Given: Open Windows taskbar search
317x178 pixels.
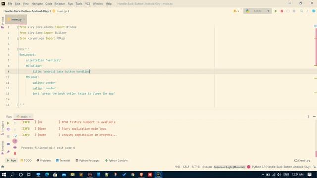Looking at the screenshot, I should click(12, 175).
